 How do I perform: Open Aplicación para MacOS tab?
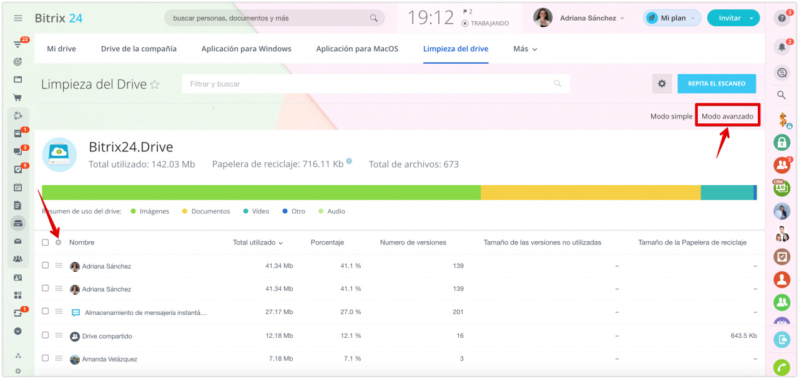click(357, 49)
